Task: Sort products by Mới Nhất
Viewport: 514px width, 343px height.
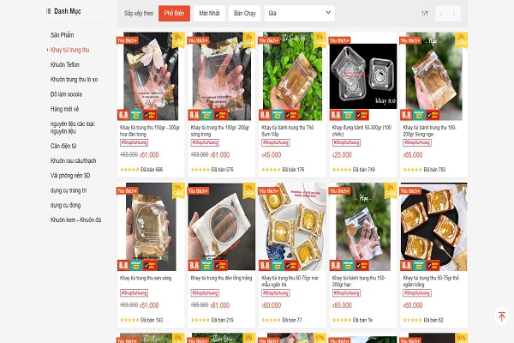Action: 209,14
